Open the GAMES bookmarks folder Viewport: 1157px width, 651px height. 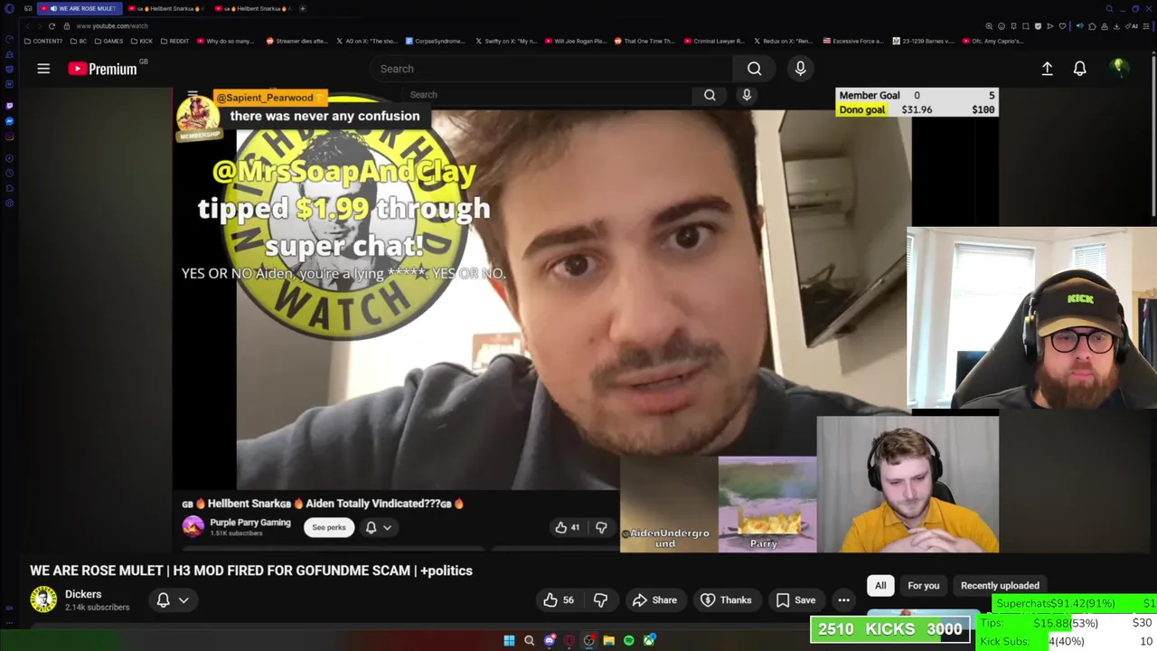point(108,41)
